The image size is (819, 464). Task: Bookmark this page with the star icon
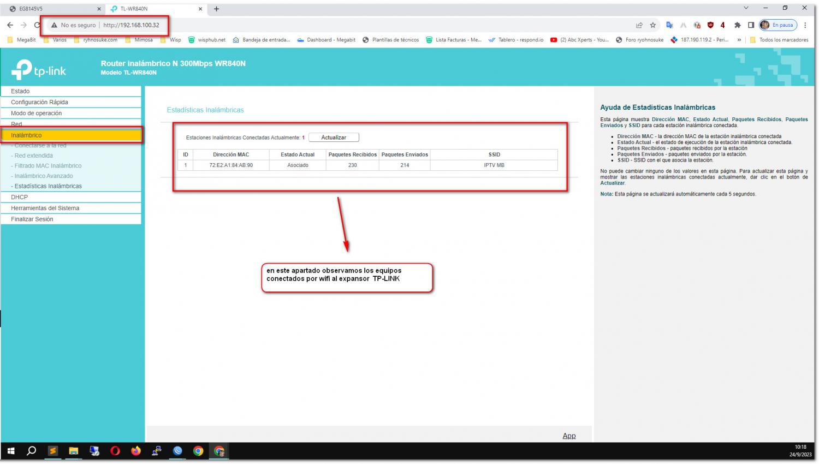point(653,25)
